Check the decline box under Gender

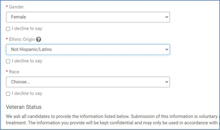pos(8,29)
